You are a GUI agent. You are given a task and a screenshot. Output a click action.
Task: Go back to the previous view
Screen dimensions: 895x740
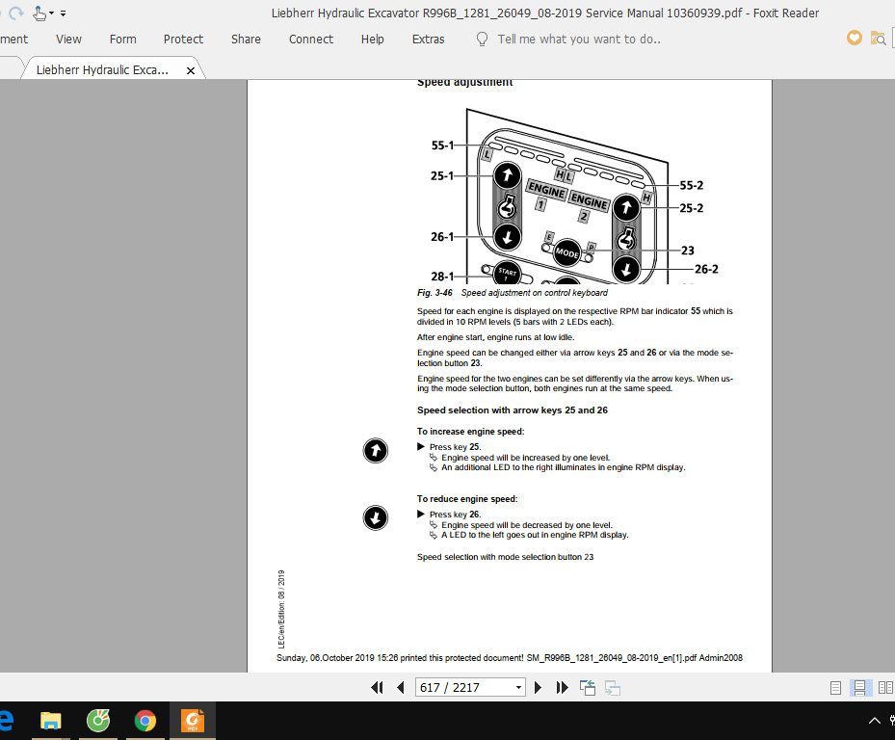tap(586, 687)
